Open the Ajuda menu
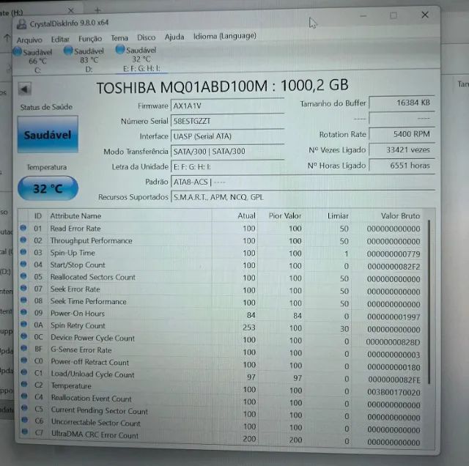The height and width of the screenshot is (466, 469). 174,37
